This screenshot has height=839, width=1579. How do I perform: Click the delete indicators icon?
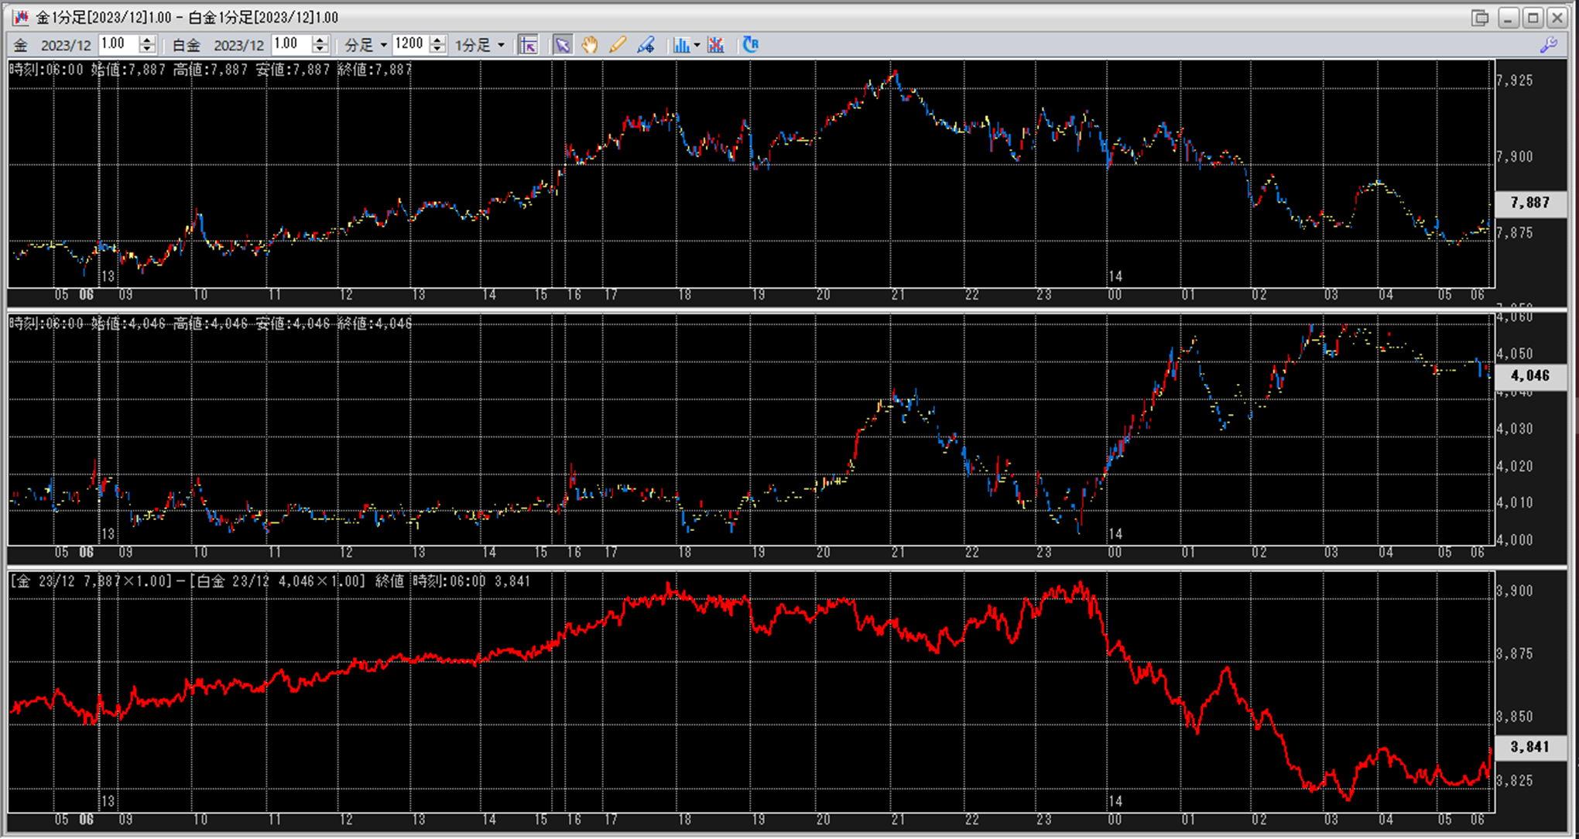point(716,45)
